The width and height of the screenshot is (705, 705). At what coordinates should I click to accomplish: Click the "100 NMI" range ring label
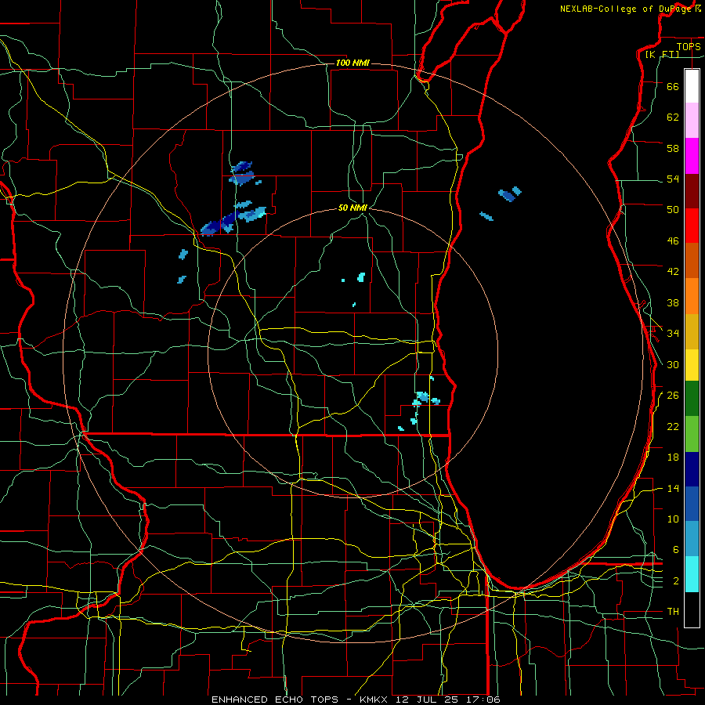pyautogui.click(x=352, y=63)
